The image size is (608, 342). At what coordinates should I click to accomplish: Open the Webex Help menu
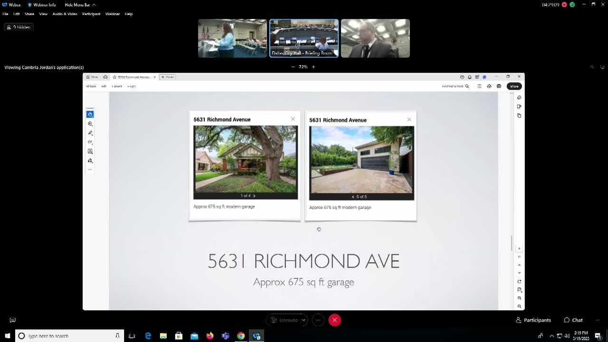point(129,14)
